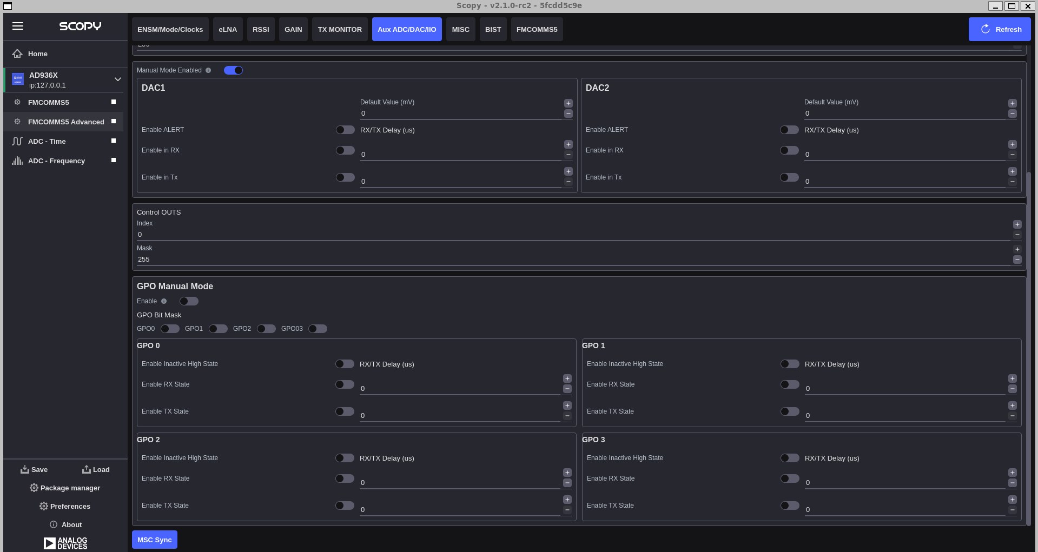The image size is (1038, 552).
Task: Click the ADC - Frequency spectrum icon
Action: (x=17, y=161)
